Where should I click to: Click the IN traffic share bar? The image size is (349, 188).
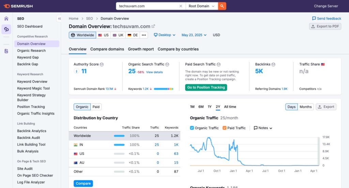tap(119, 145)
